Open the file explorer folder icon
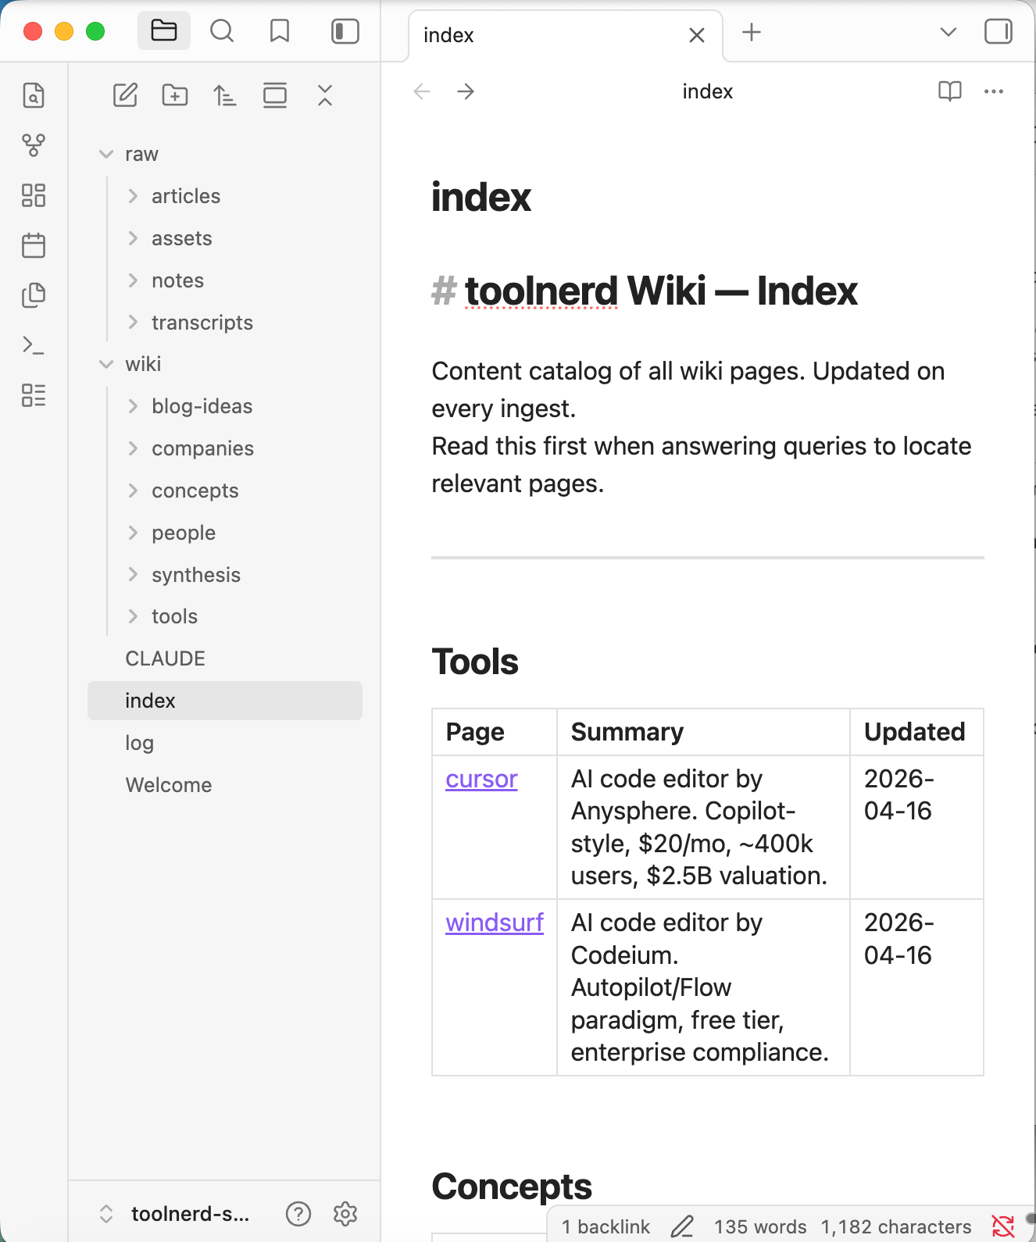This screenshot has height=1242, width=1036. [x=164, y=31]
